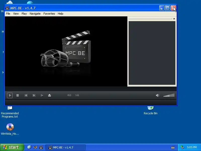The width and height of the screenshot is (201, 151).
Task: Click the status bar below the controls
Action: 91,103
